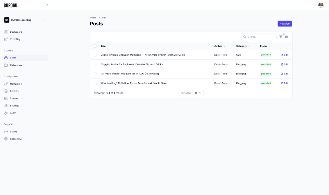
Task: Expand the BUROGU.pro Blog site switcher chevron
Action: [45, 20]
